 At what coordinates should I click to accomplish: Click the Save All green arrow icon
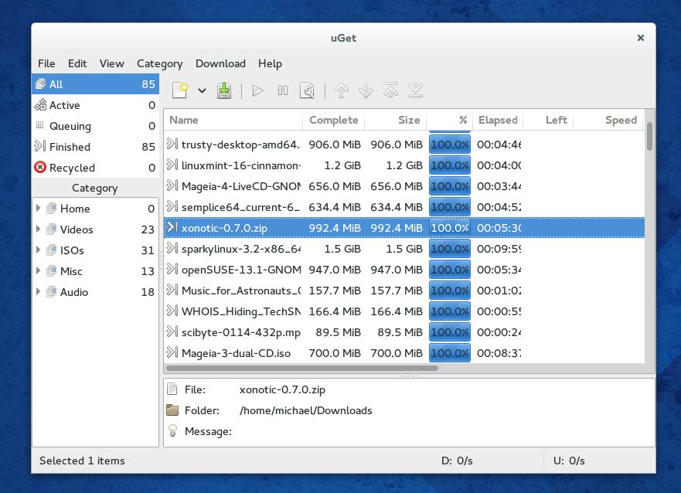(x=224, y=90)
